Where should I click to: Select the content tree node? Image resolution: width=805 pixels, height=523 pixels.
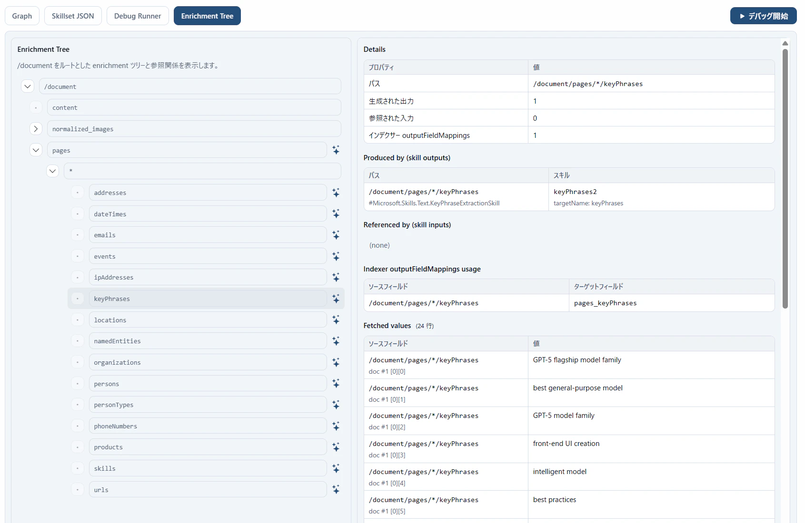click(x=194, y=107)
